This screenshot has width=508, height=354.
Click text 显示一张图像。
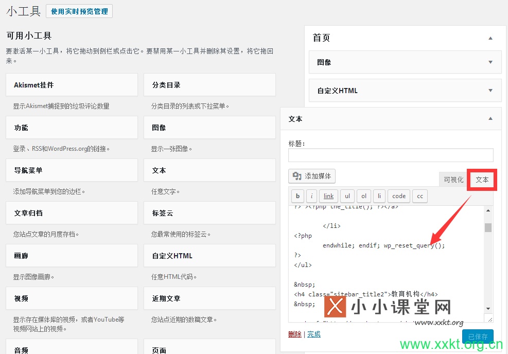point(171,149)
